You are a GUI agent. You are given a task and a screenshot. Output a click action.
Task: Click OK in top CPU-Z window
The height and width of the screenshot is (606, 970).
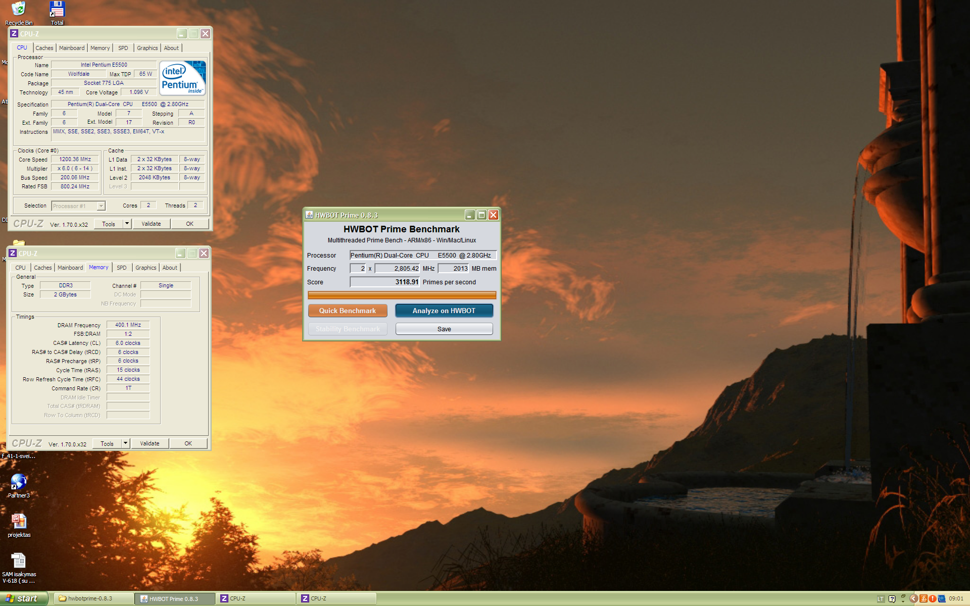190,224
